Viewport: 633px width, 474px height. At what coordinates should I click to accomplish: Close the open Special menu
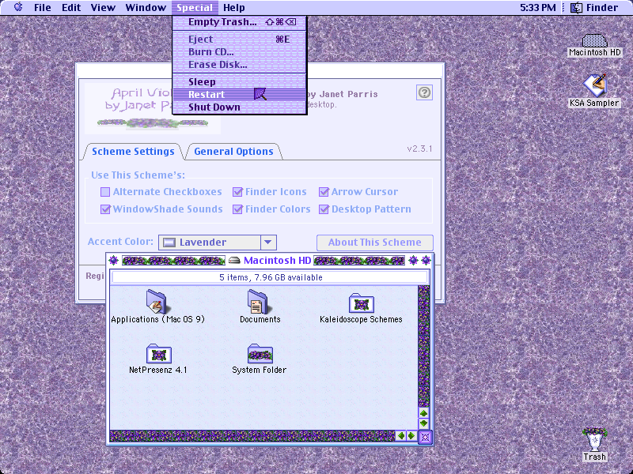click(195, 7)
